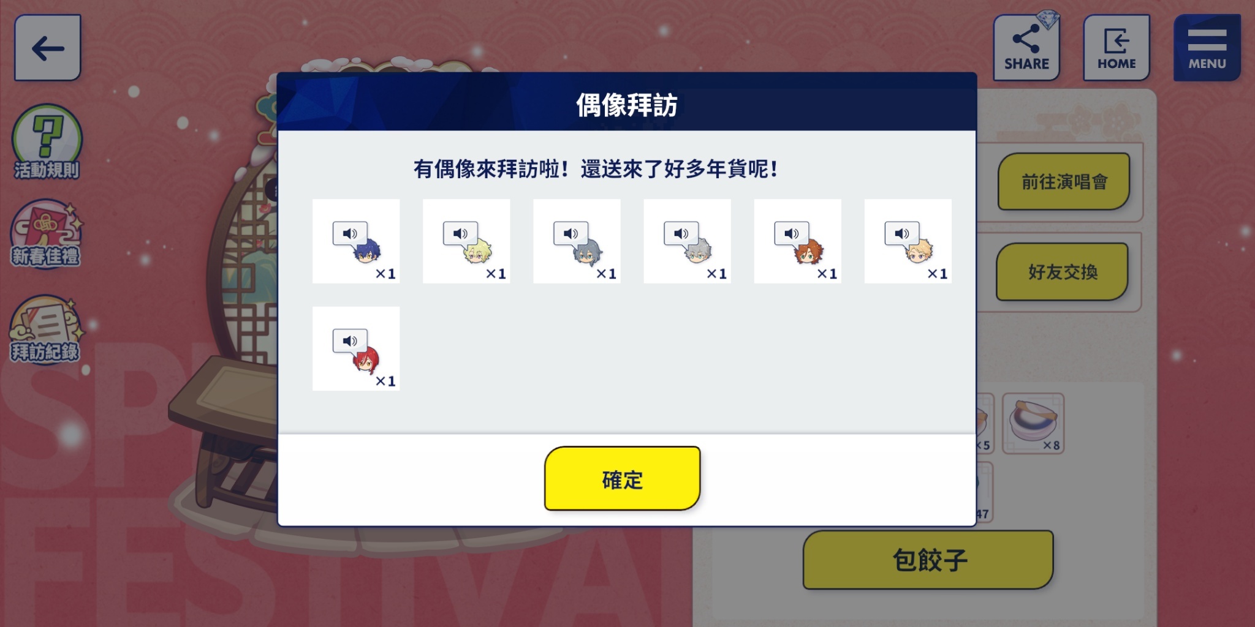Open the MENU button

1207,48
